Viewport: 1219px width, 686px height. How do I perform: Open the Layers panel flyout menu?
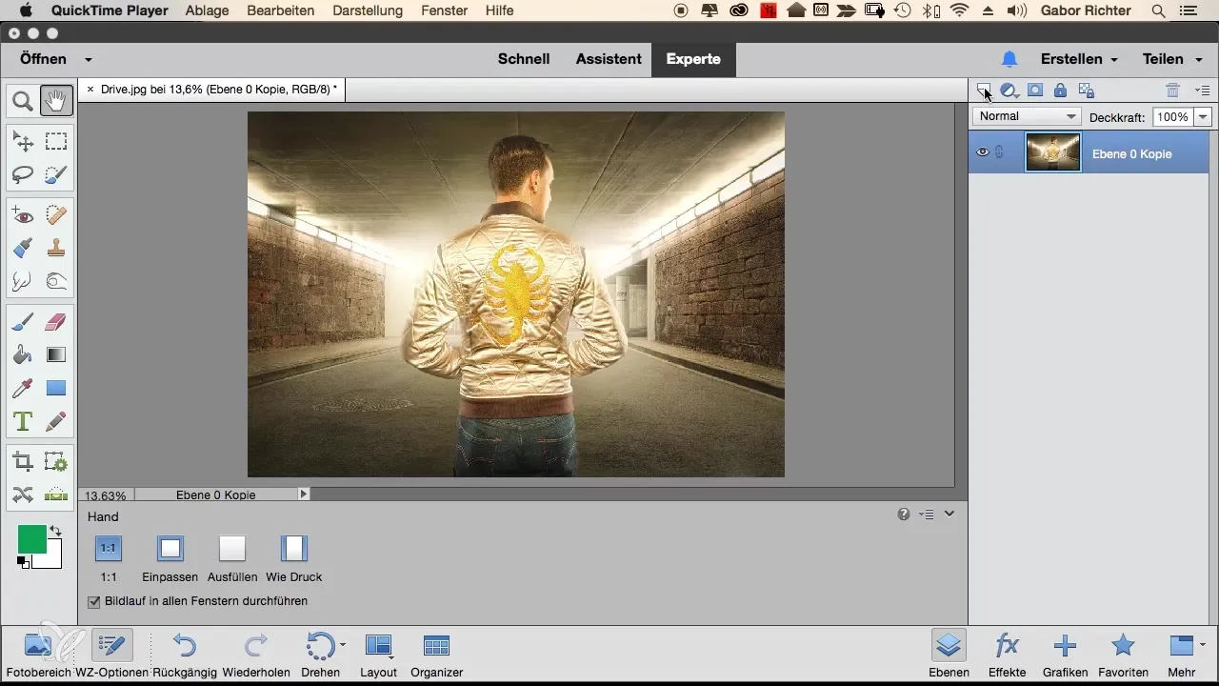1202,91
